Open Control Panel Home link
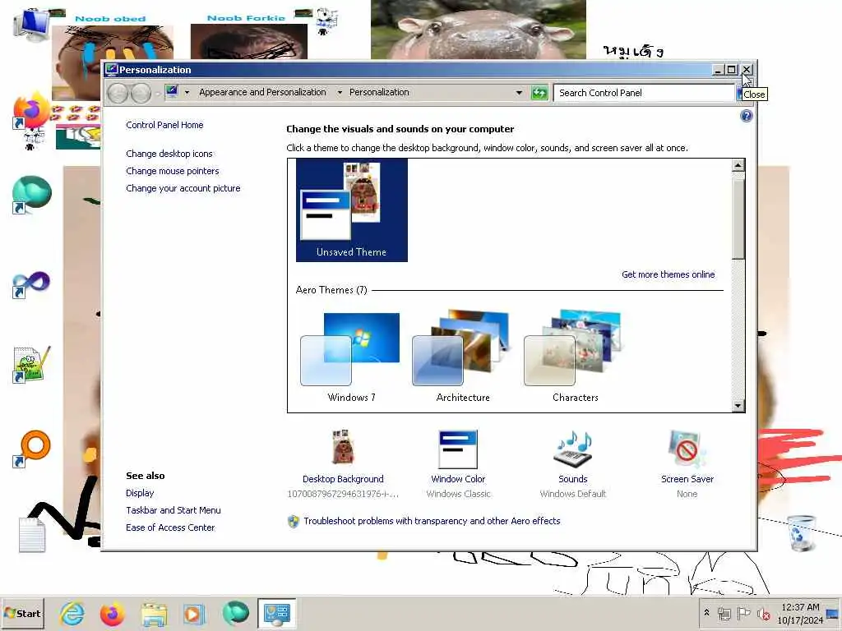 [164, 125]
